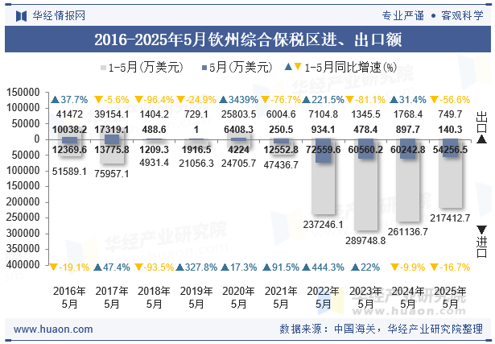
Task: Click the 专业严谨 • 客观科学 slogan
Action: coord(432,15)
